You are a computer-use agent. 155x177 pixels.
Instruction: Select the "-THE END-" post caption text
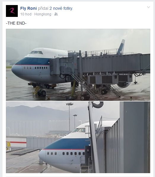click(16, 23)
